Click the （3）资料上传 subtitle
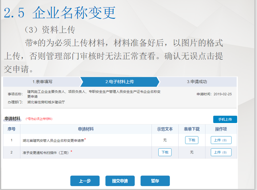The width and height of the screenshot is (257, 190). (50, 30)
